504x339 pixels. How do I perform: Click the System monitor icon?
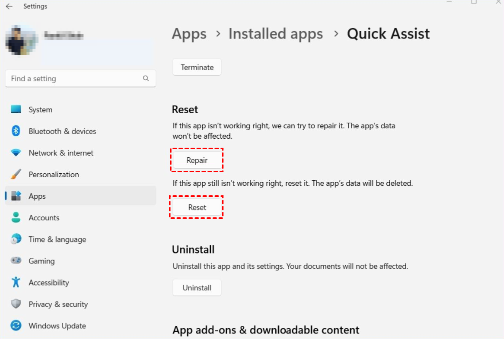[x=16, y=110]
